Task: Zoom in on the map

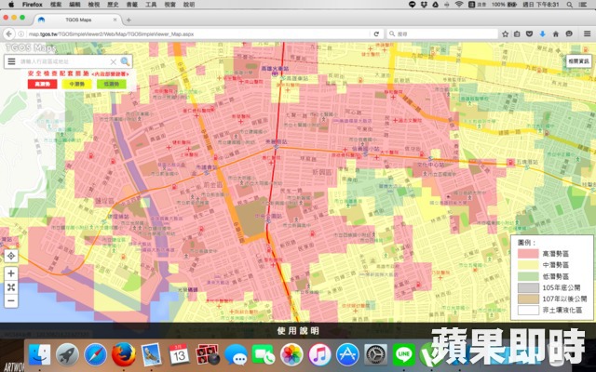Action: (x=11, y=273)
